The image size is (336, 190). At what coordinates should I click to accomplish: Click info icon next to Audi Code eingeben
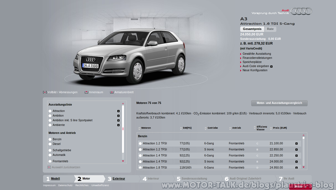click(x=271, y=66)
